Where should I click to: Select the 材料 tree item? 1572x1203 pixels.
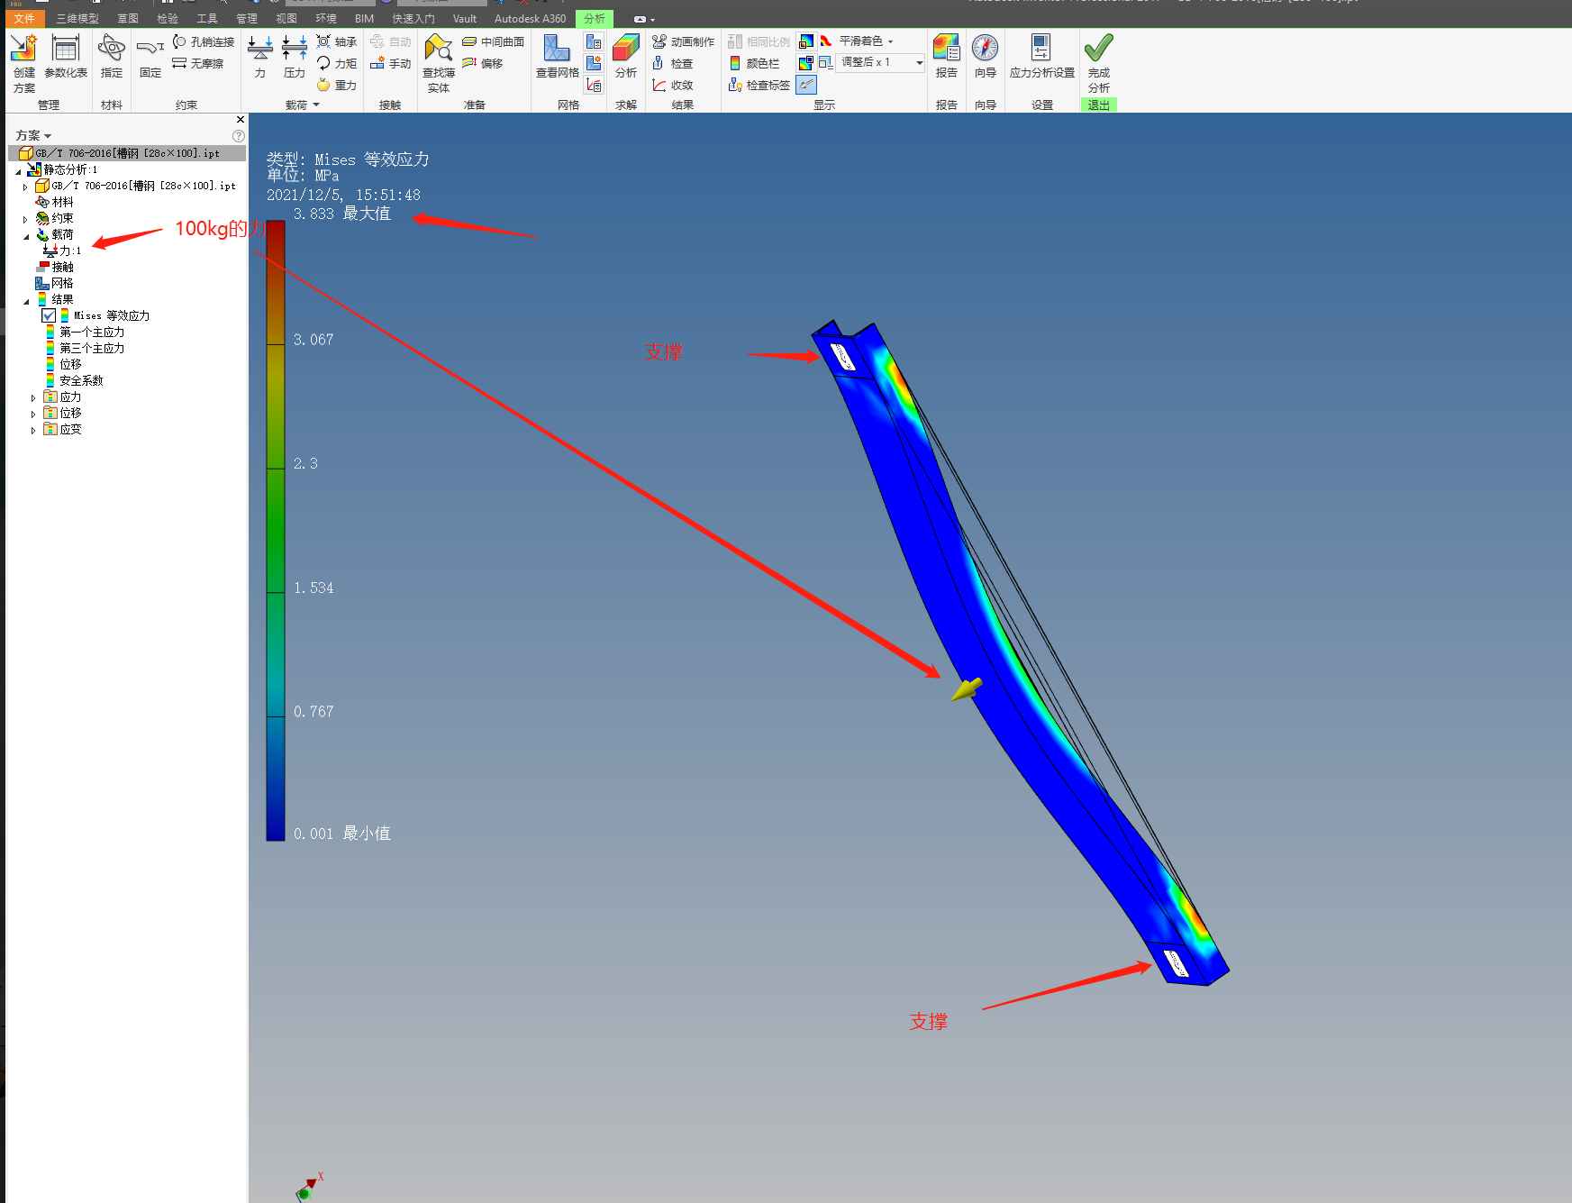click(54, 202)
